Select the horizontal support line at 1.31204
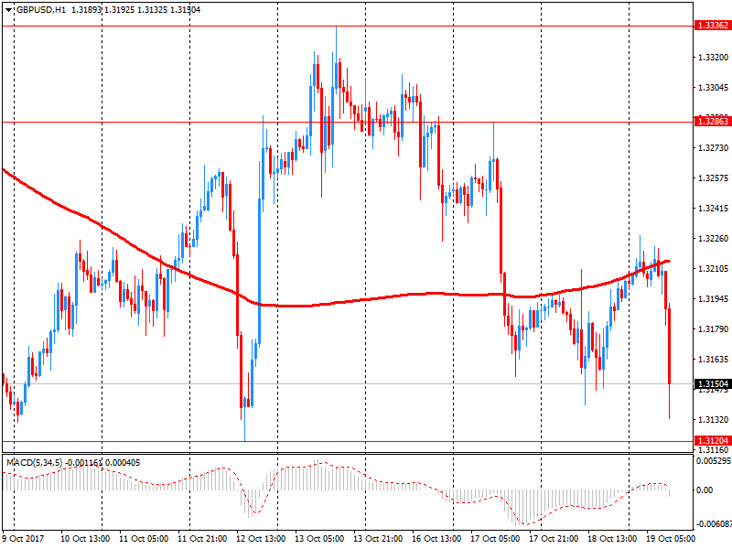Screen dimensions: 732x549 (348, 441)
